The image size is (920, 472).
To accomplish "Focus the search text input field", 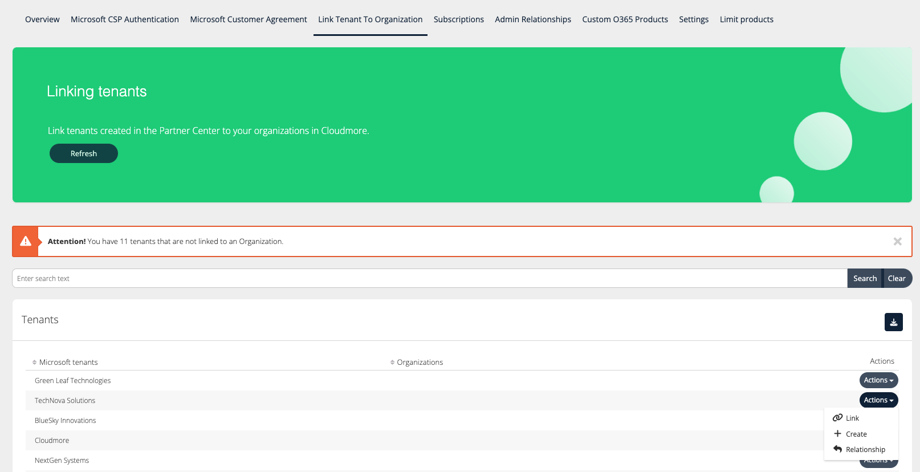I will [x=428, y=278].
